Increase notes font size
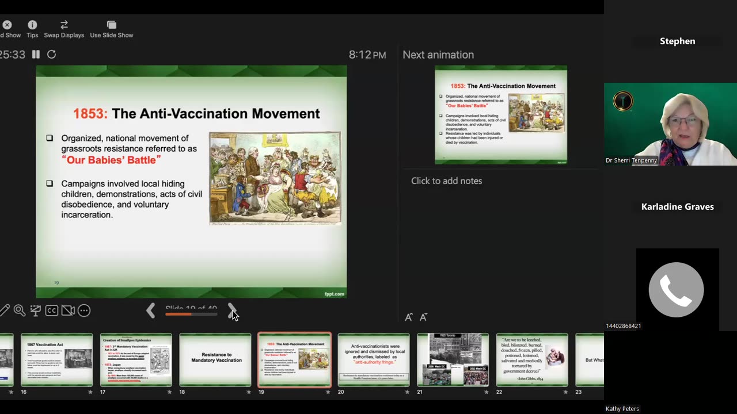Screen dimensions: 737x414 pyautogui.click(x=408, y=317)
